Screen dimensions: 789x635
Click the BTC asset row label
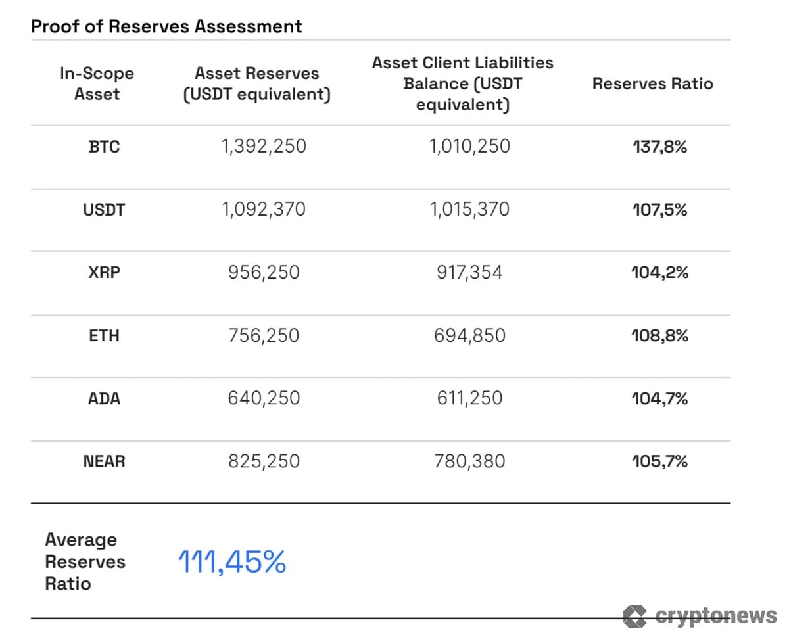click(x=104, y=147)
